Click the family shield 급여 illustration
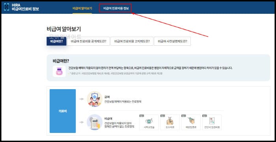 [x=95, y=99]
